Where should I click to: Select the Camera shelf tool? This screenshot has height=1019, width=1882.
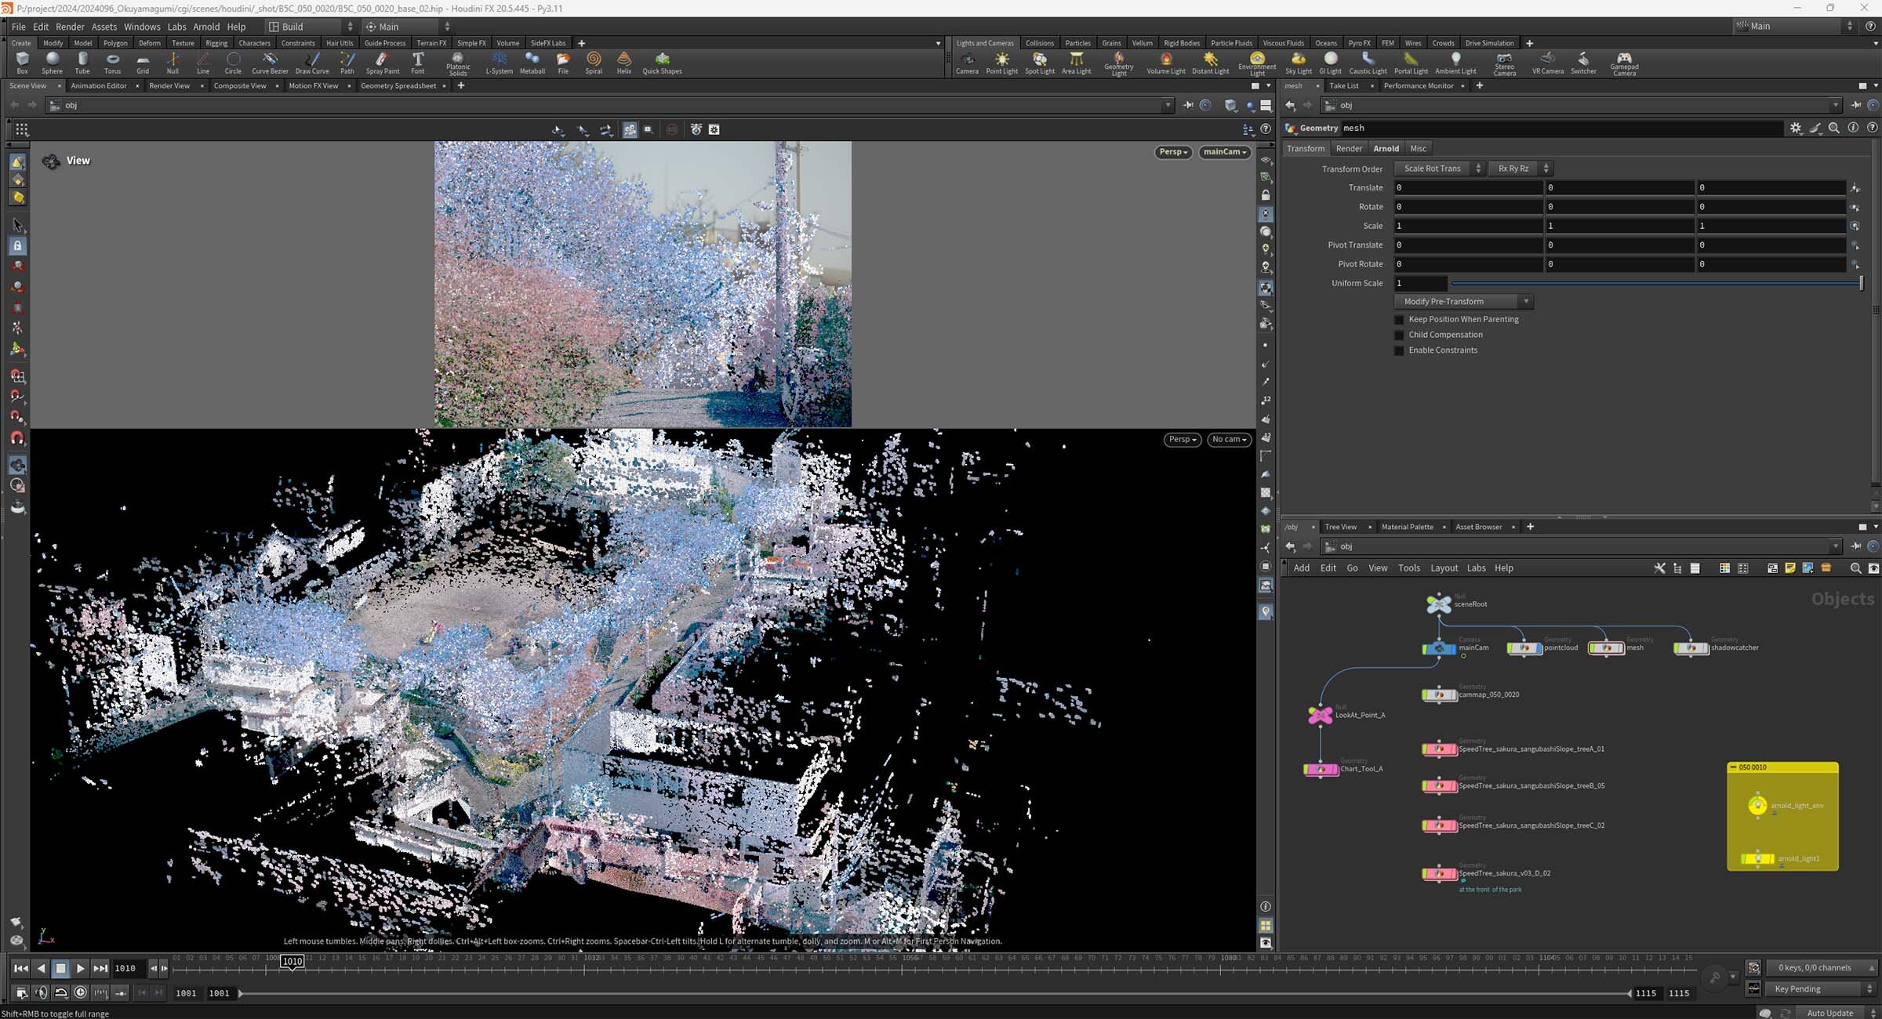967,61
